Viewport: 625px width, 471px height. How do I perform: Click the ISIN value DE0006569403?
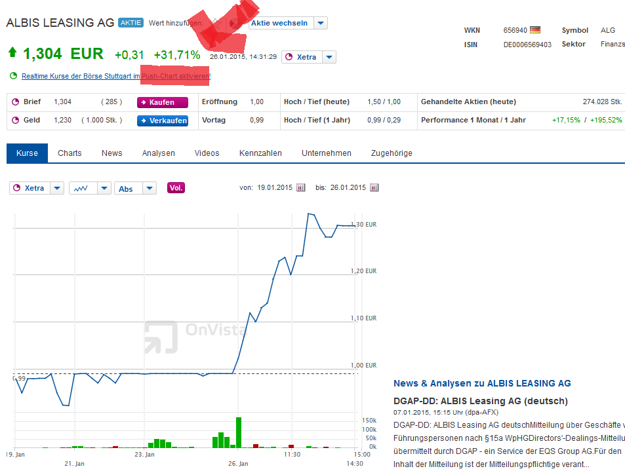(x=527, y=45)
